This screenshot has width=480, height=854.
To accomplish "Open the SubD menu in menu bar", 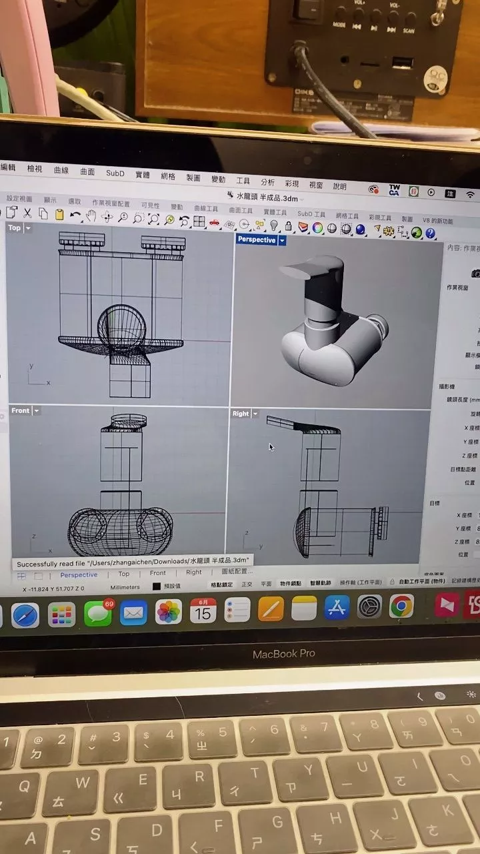I will (115, 173).
